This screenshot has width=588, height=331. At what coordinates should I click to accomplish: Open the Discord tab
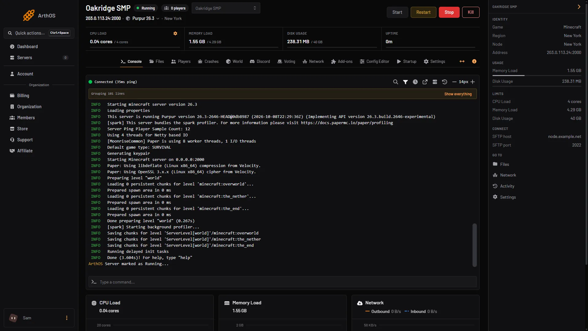click(x=260, y=61)
